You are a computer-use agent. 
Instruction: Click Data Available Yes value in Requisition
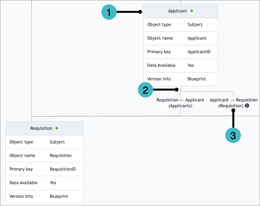[x=53, y=183]
